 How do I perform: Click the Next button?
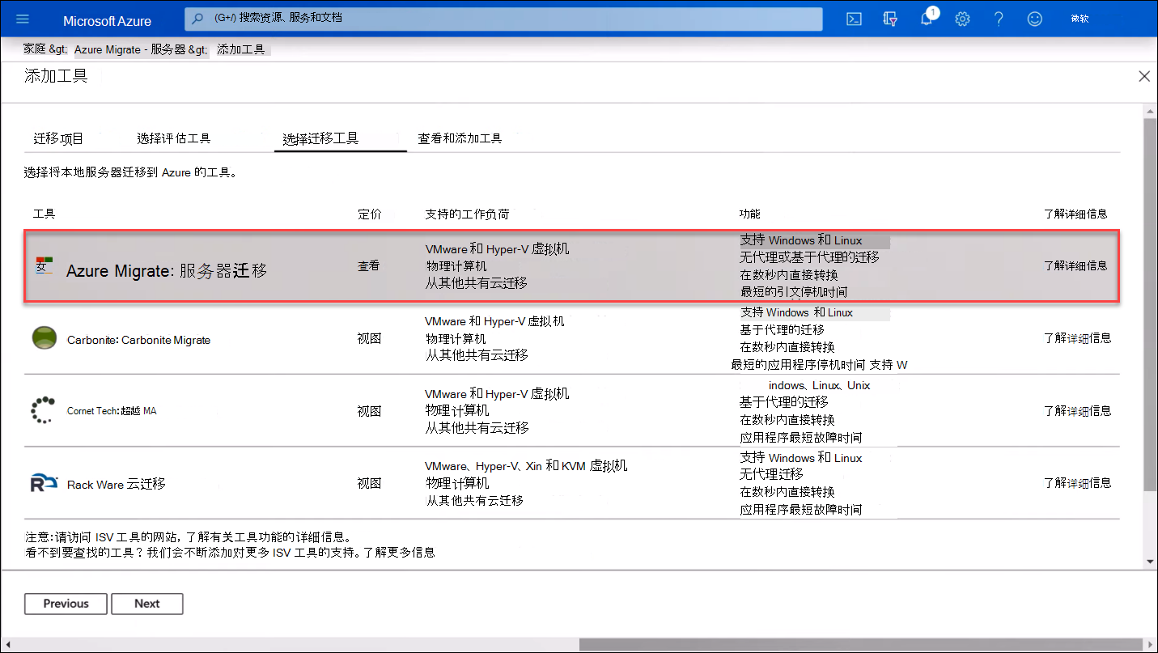(147, 604)
